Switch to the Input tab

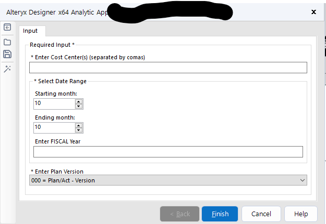[30, 31]
